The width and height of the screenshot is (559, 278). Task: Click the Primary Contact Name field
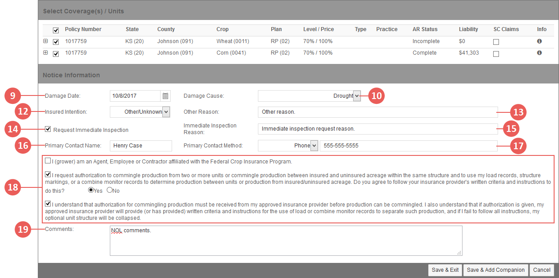[141, 146]
